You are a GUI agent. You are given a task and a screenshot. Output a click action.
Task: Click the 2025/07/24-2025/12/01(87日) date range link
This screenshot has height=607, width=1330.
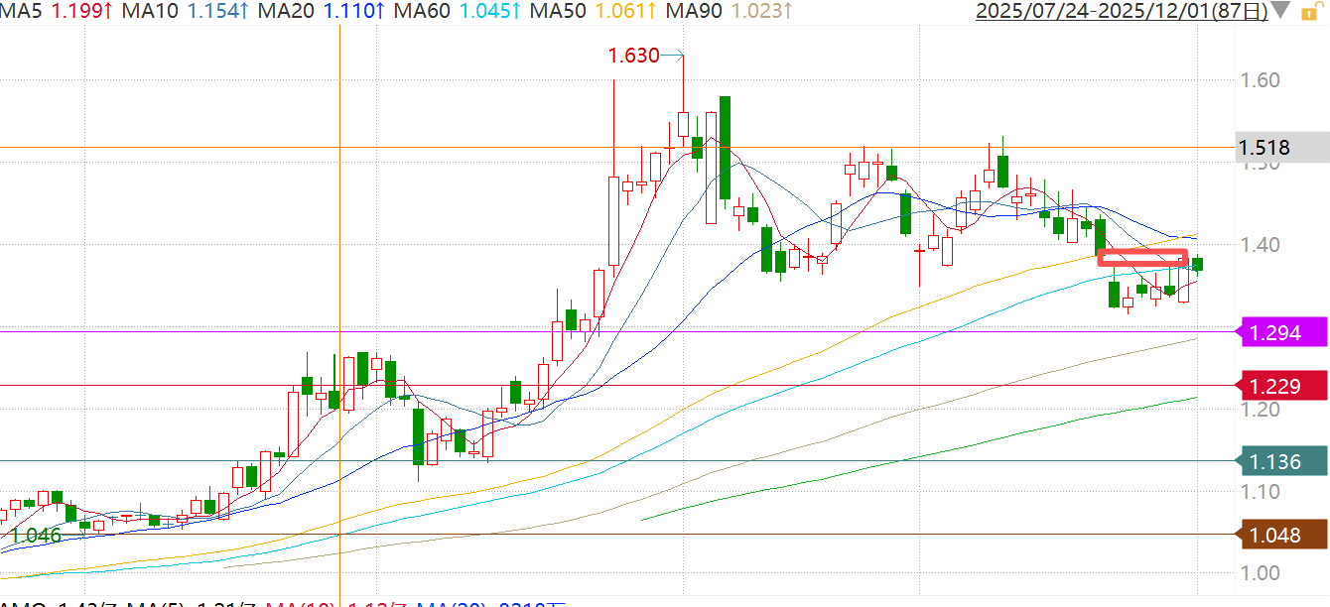coord(1123,12)
